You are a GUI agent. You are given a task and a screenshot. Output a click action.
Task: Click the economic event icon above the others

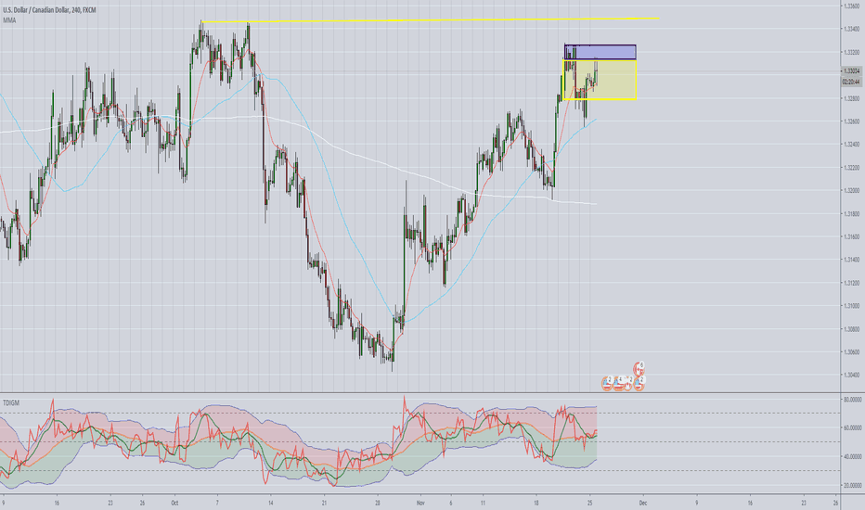(639, 366)
